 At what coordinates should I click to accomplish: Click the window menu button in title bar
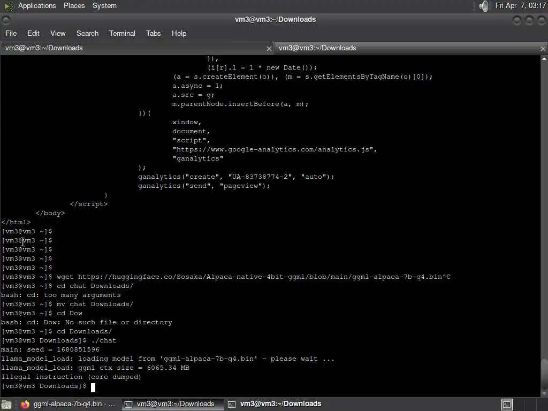pos(5,20)
